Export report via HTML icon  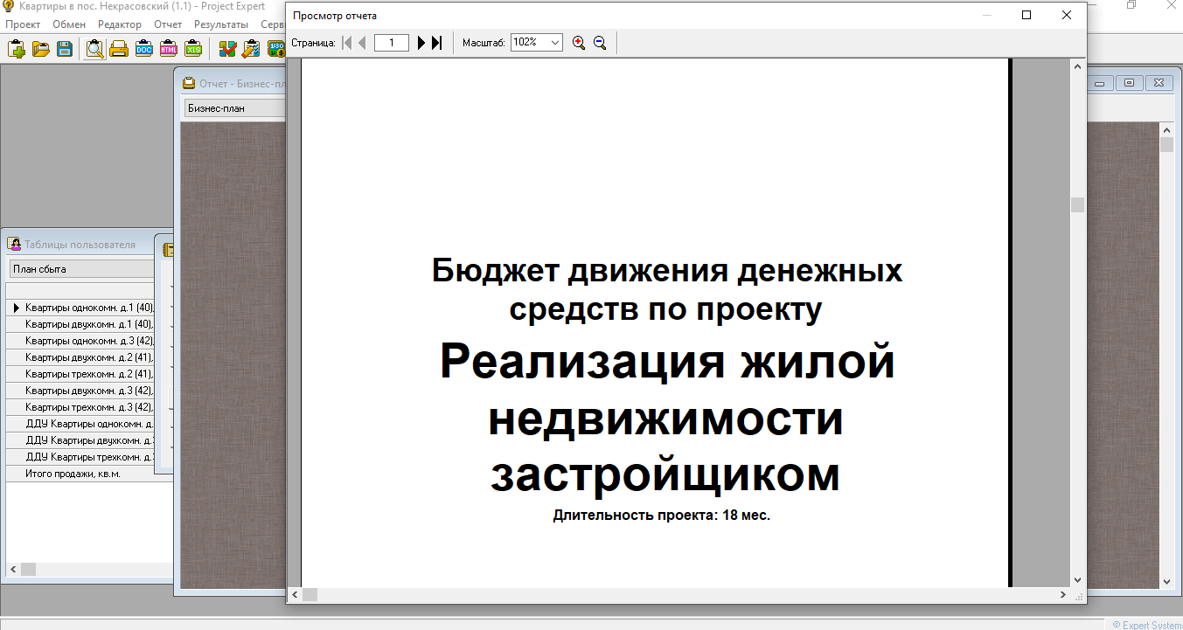pos(169,49)
